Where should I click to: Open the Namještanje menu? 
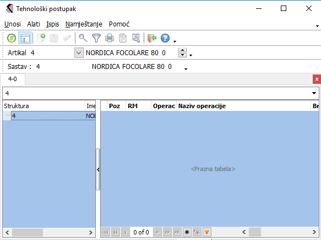coord(84,24)
